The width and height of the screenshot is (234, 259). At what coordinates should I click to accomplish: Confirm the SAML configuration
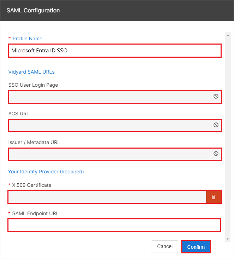point(196,247)
